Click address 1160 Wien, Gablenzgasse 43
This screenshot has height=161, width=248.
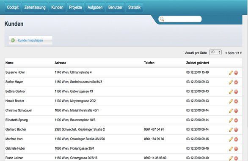pyautogui.click(x=74, y=92)
